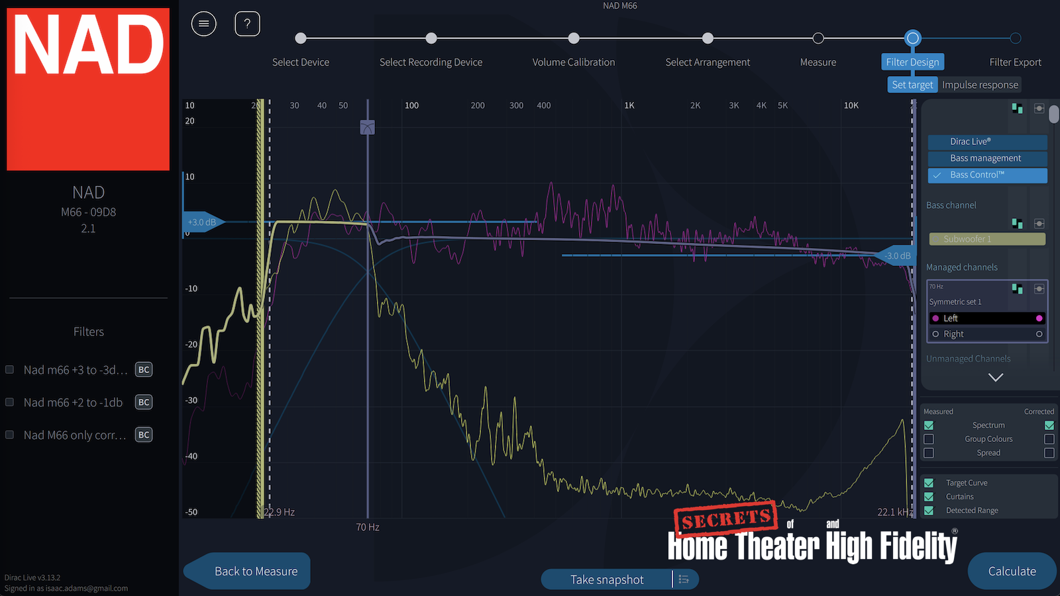
Task: Click channel panel vertical scrollbar
Action: click(x=1054, y=114)
